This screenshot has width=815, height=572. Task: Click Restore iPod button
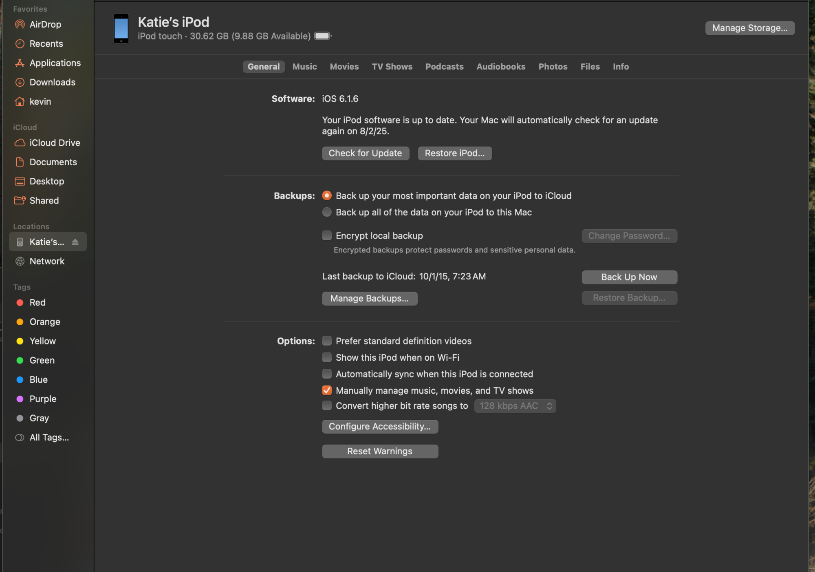pos(455,153)
